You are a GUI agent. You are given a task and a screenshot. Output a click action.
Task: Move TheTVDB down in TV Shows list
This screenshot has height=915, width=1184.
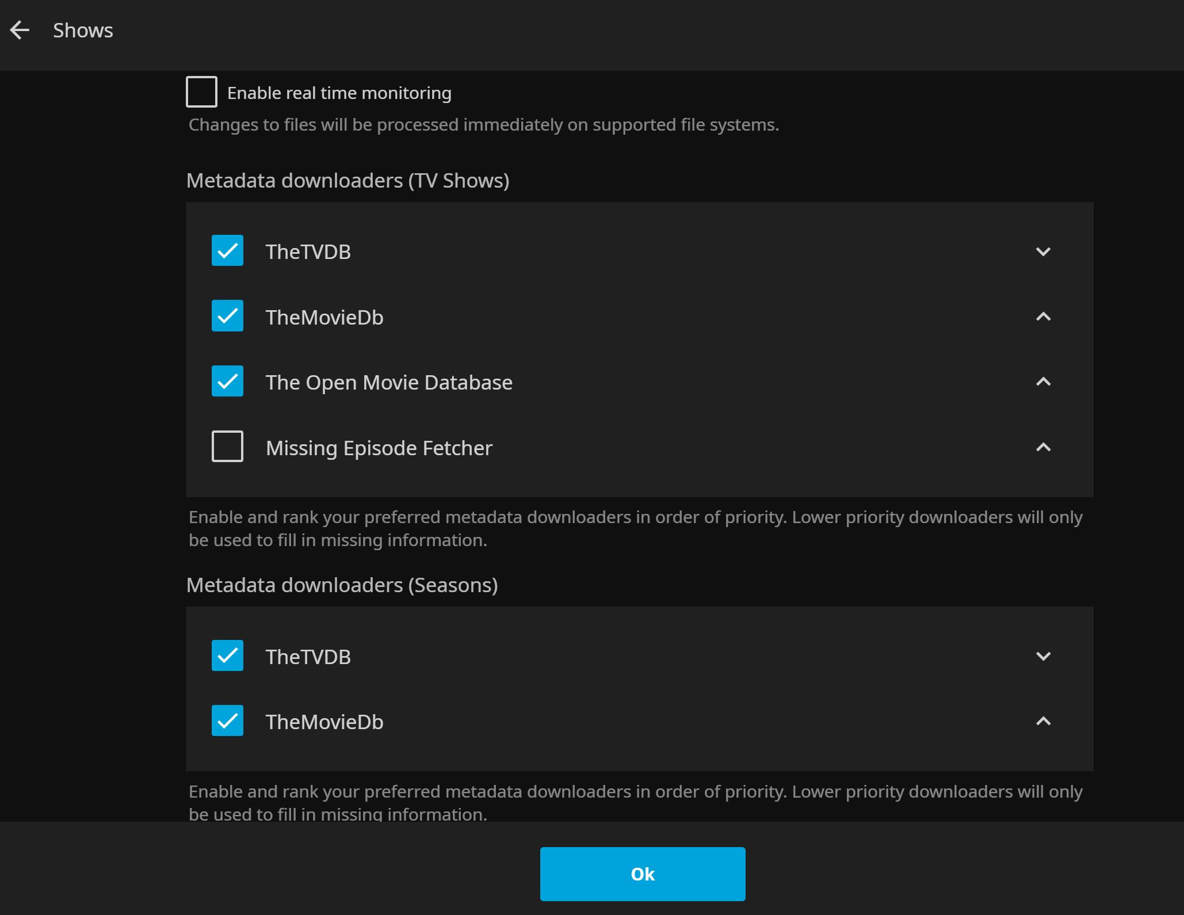pos(1042,251)
